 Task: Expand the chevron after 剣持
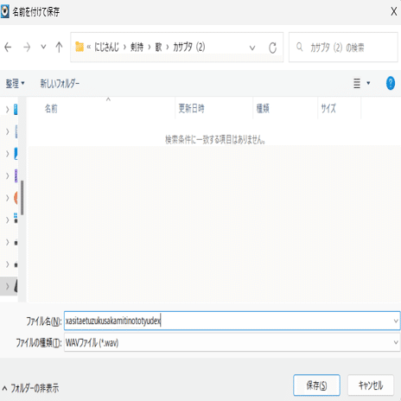pyautogui.click(x=150, y=47)
